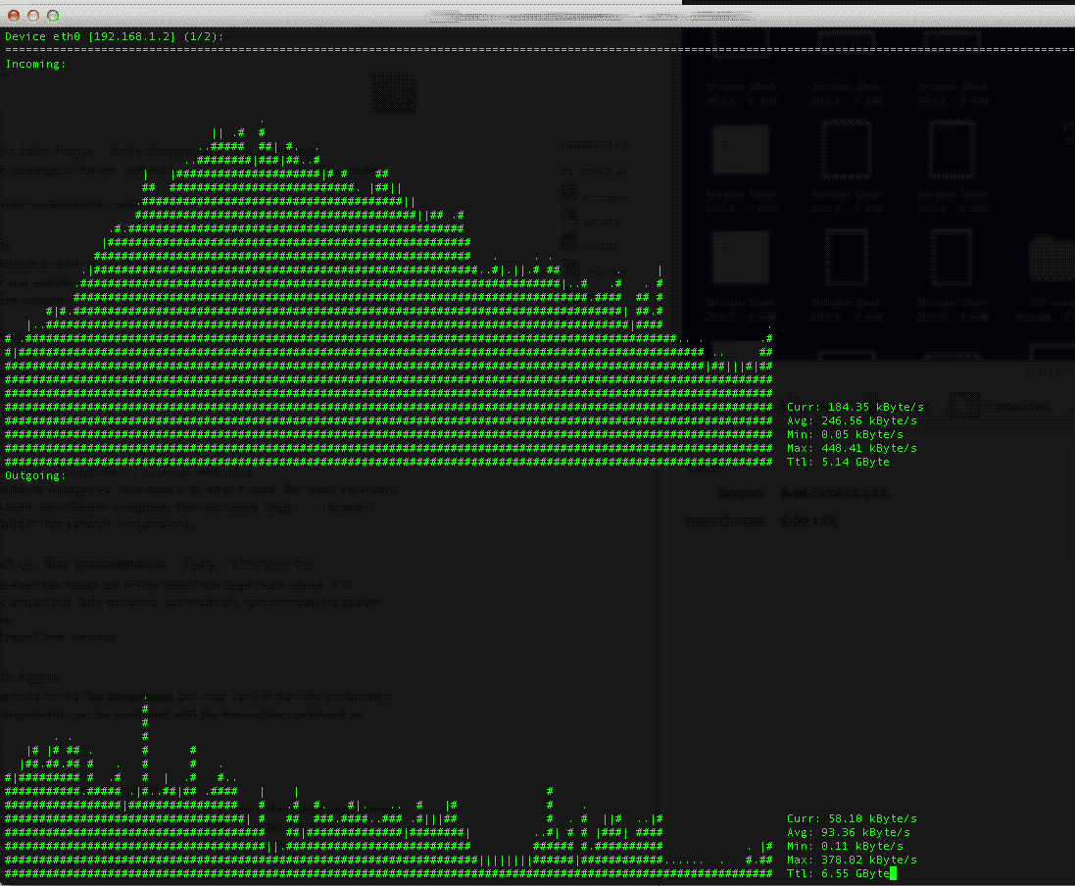Click the green terminal cursor block

[x=893, y=873]
